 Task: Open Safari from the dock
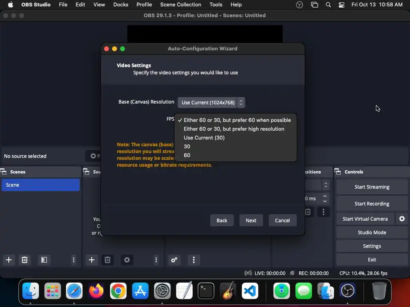click(x=74, y=291)
